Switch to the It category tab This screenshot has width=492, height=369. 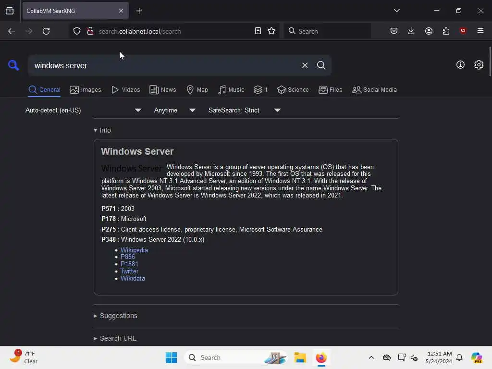pos(260,90)
